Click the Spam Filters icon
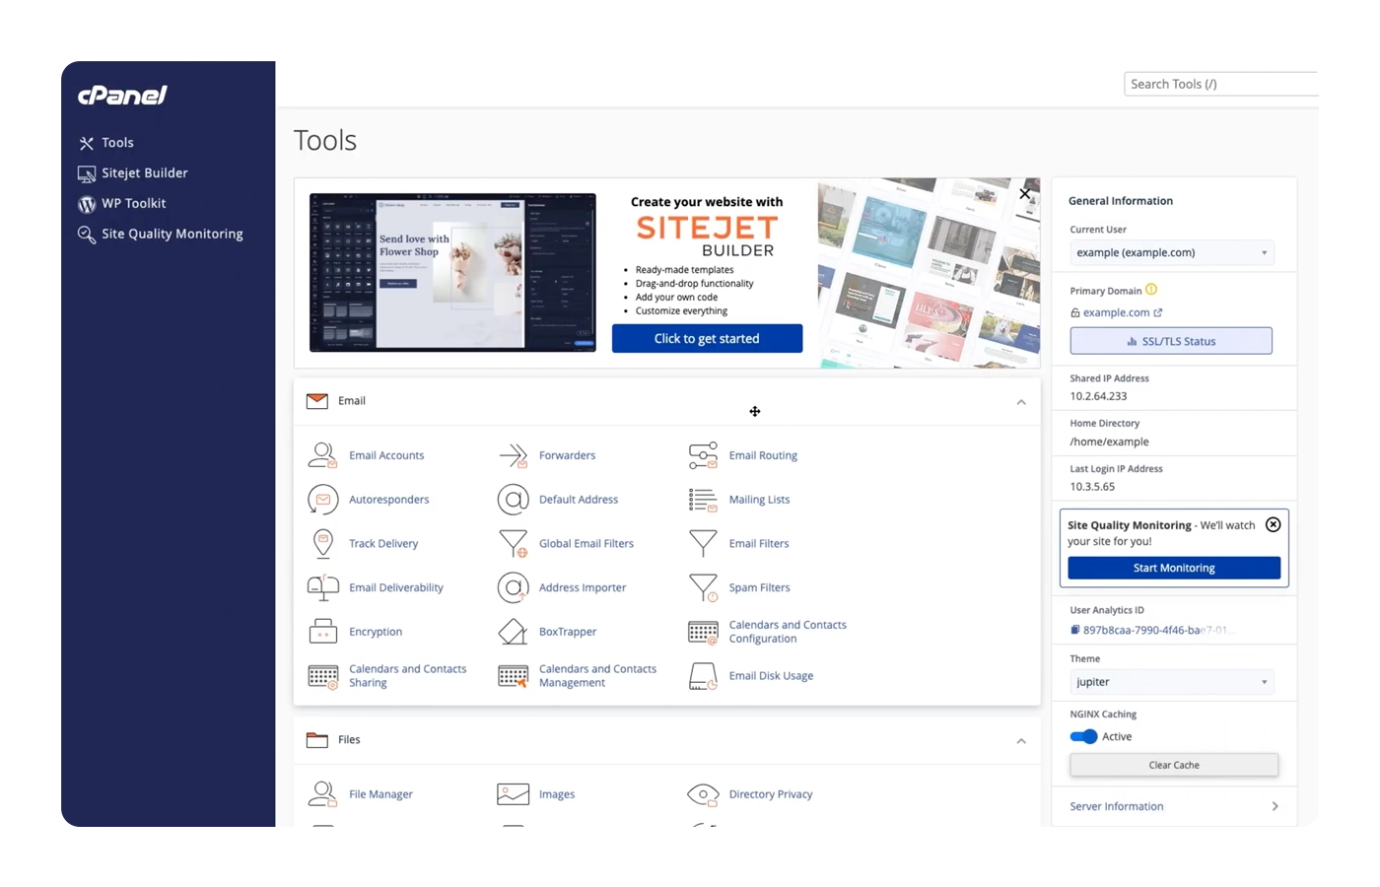This screenshot has height=887, width=1380. pyautogui.click(x=703, y=587)
